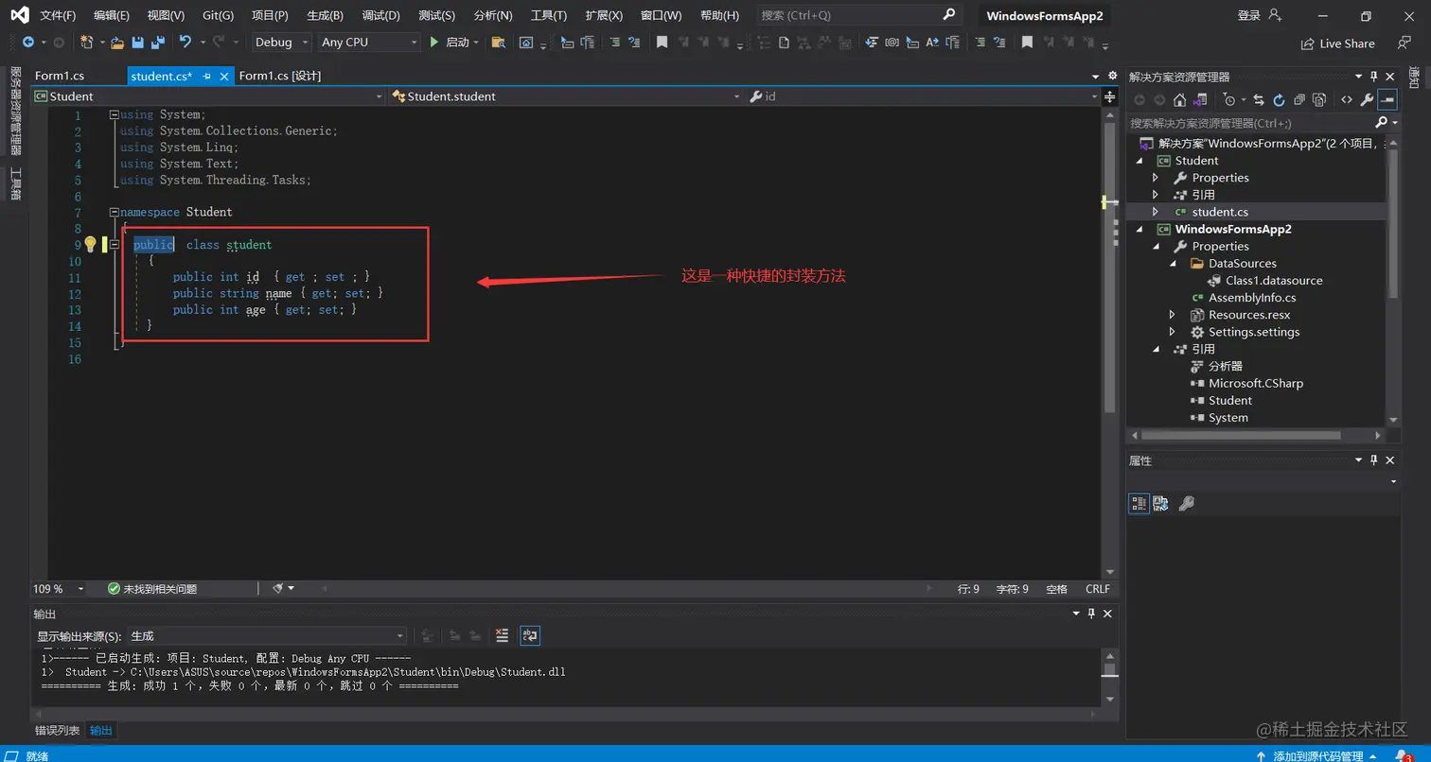Viewport: 1431px width, 762px height.
Task: Toggle auto-hide pin on Solution Explorer
Action: [1374, 77]
